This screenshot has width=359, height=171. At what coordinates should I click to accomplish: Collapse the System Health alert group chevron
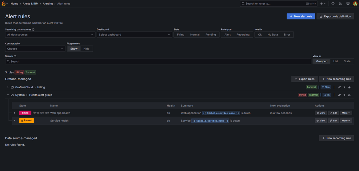[x=8, y=95]
